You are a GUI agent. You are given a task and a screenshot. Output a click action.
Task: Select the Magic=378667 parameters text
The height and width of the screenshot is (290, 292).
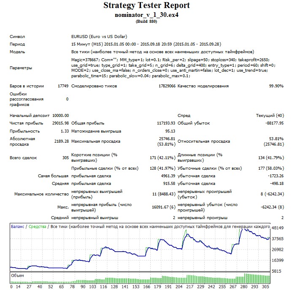[173, 68]
